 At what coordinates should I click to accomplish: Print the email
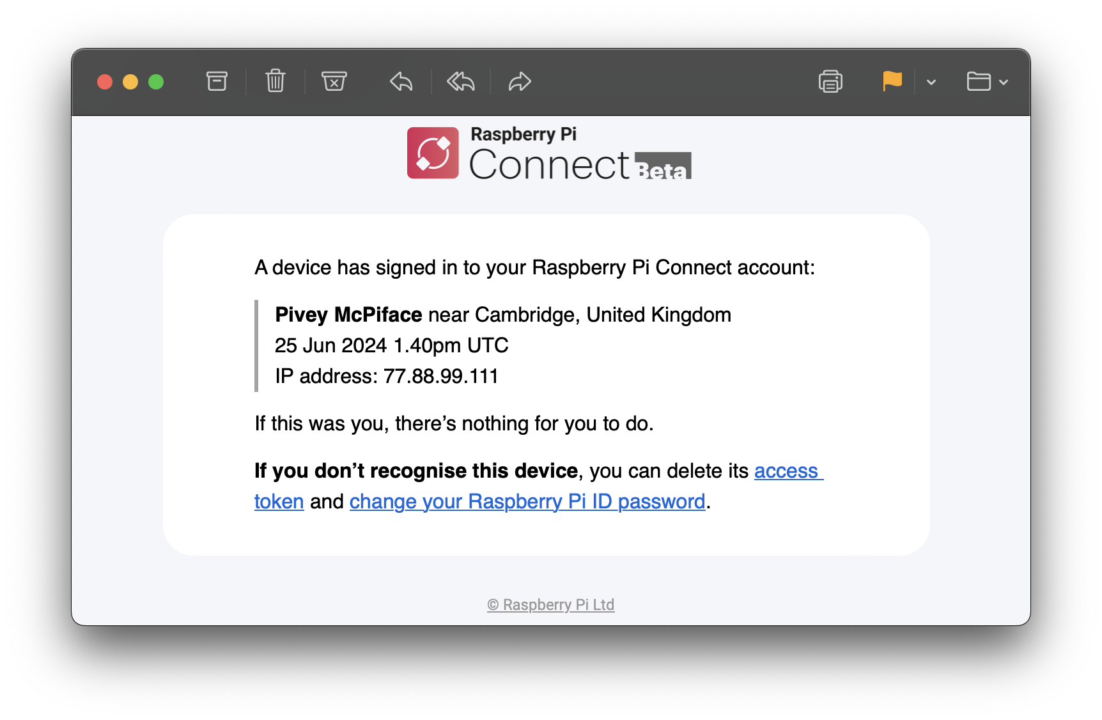[x=830, y=82]
